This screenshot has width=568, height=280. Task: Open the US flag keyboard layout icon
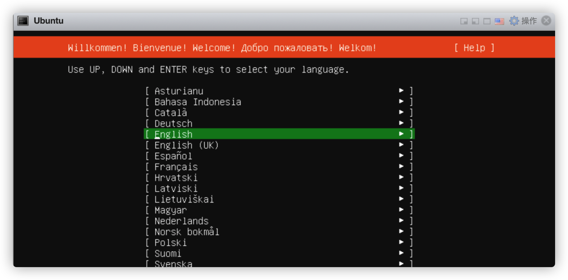point(500,21)
